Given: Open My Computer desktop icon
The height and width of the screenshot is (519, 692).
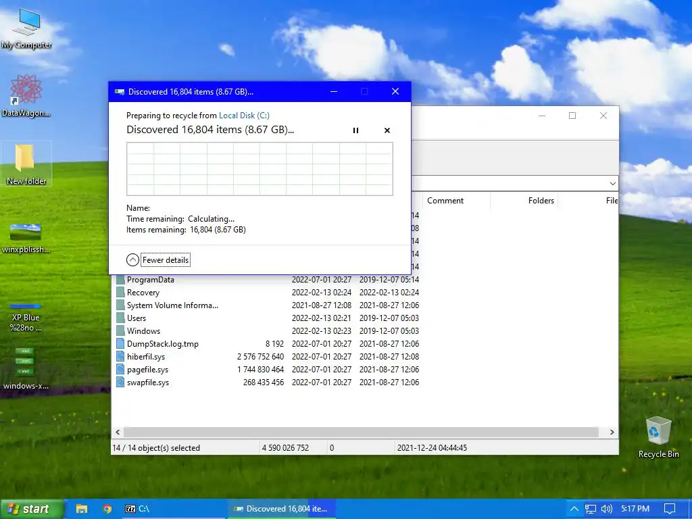Looking at the screenshot, I should pos(26,28).
